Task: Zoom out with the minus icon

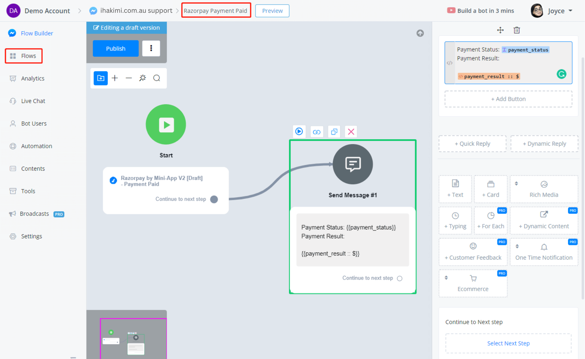Action: pyautogui.click(x=129, y=78)
